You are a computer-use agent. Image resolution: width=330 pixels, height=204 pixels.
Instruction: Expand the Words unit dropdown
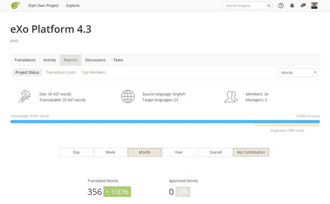click(298, 73)
